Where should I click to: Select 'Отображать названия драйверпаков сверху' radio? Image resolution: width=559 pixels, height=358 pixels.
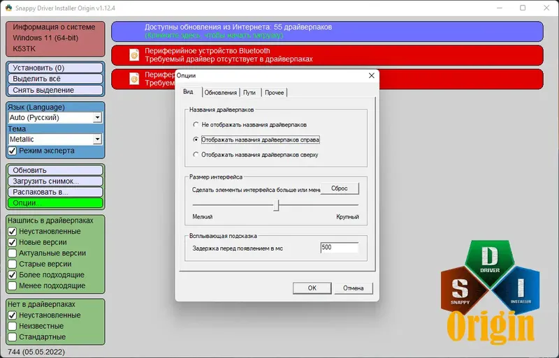coord(196,155)
